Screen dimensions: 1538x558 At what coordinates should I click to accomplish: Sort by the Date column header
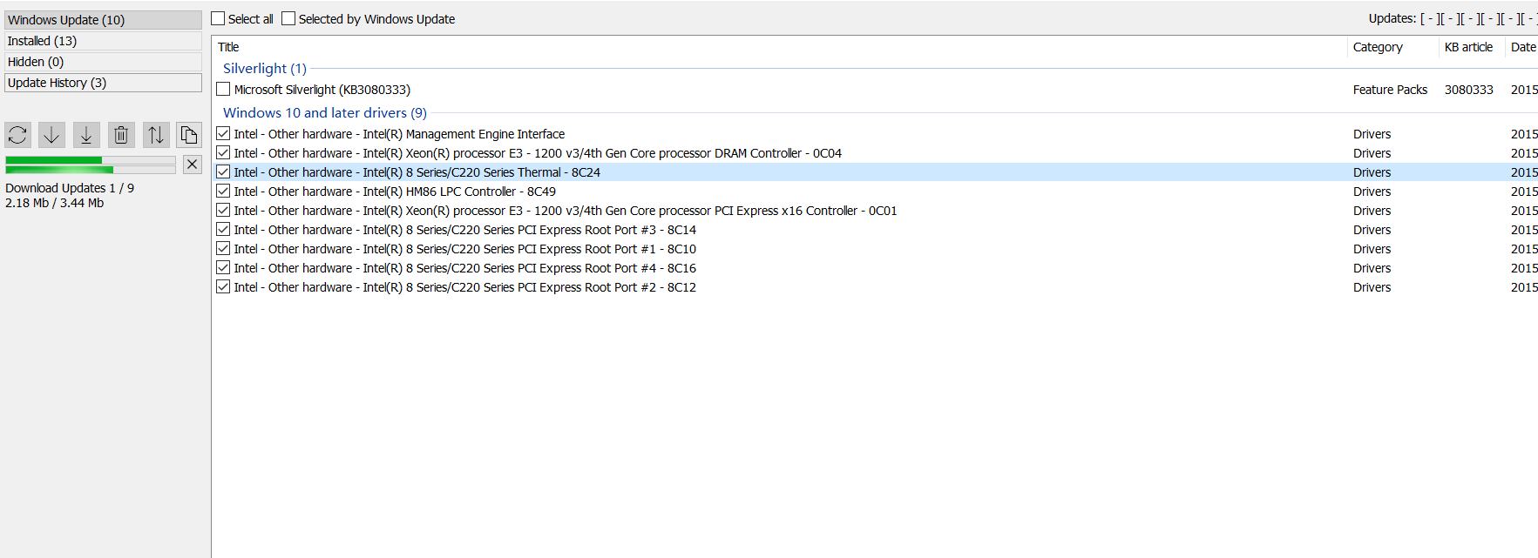tap(1522, 47)
